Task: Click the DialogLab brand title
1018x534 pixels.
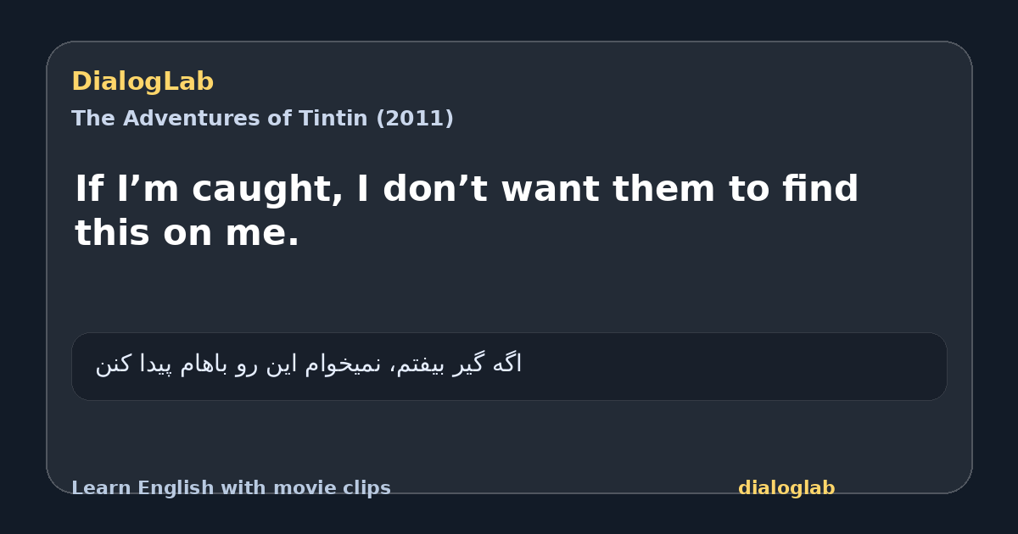Action: (x=143, y=81)
